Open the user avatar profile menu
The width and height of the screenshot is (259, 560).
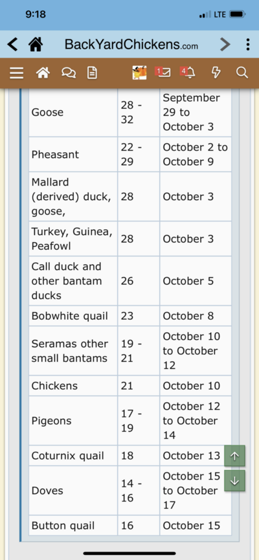point(139,73)
